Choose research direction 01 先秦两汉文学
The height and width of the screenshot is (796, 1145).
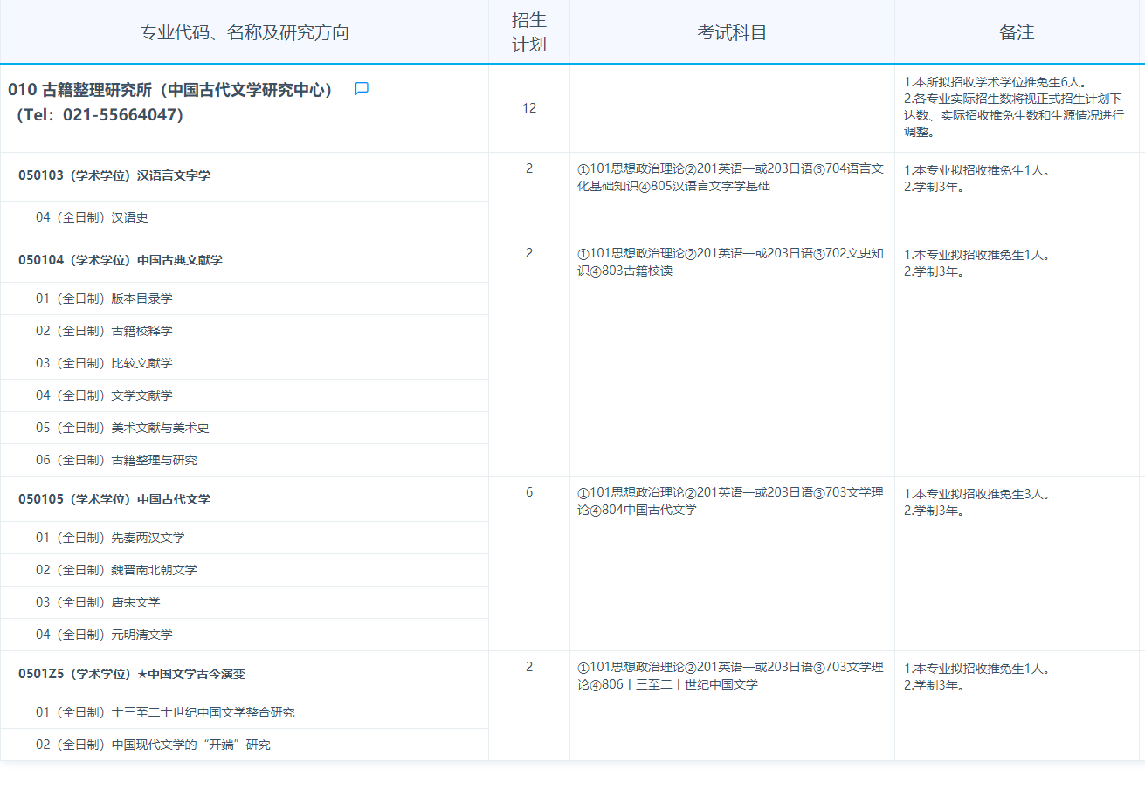(110, 538)
